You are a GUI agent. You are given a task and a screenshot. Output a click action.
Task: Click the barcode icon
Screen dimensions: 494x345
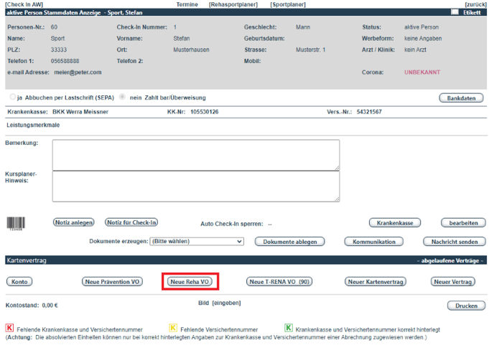15,224
